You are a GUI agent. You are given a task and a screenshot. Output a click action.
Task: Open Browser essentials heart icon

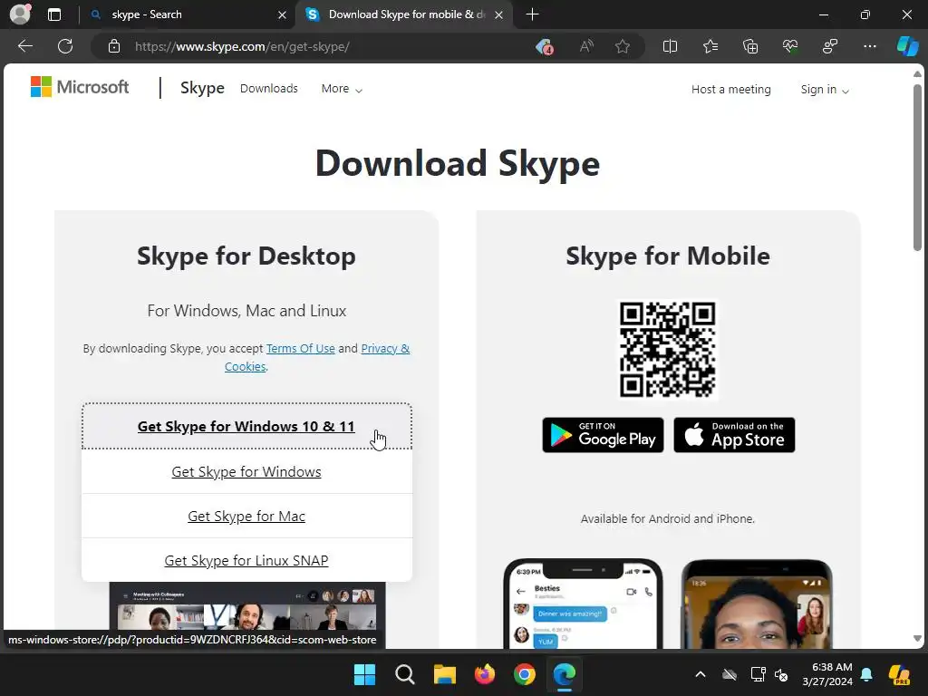790,46
